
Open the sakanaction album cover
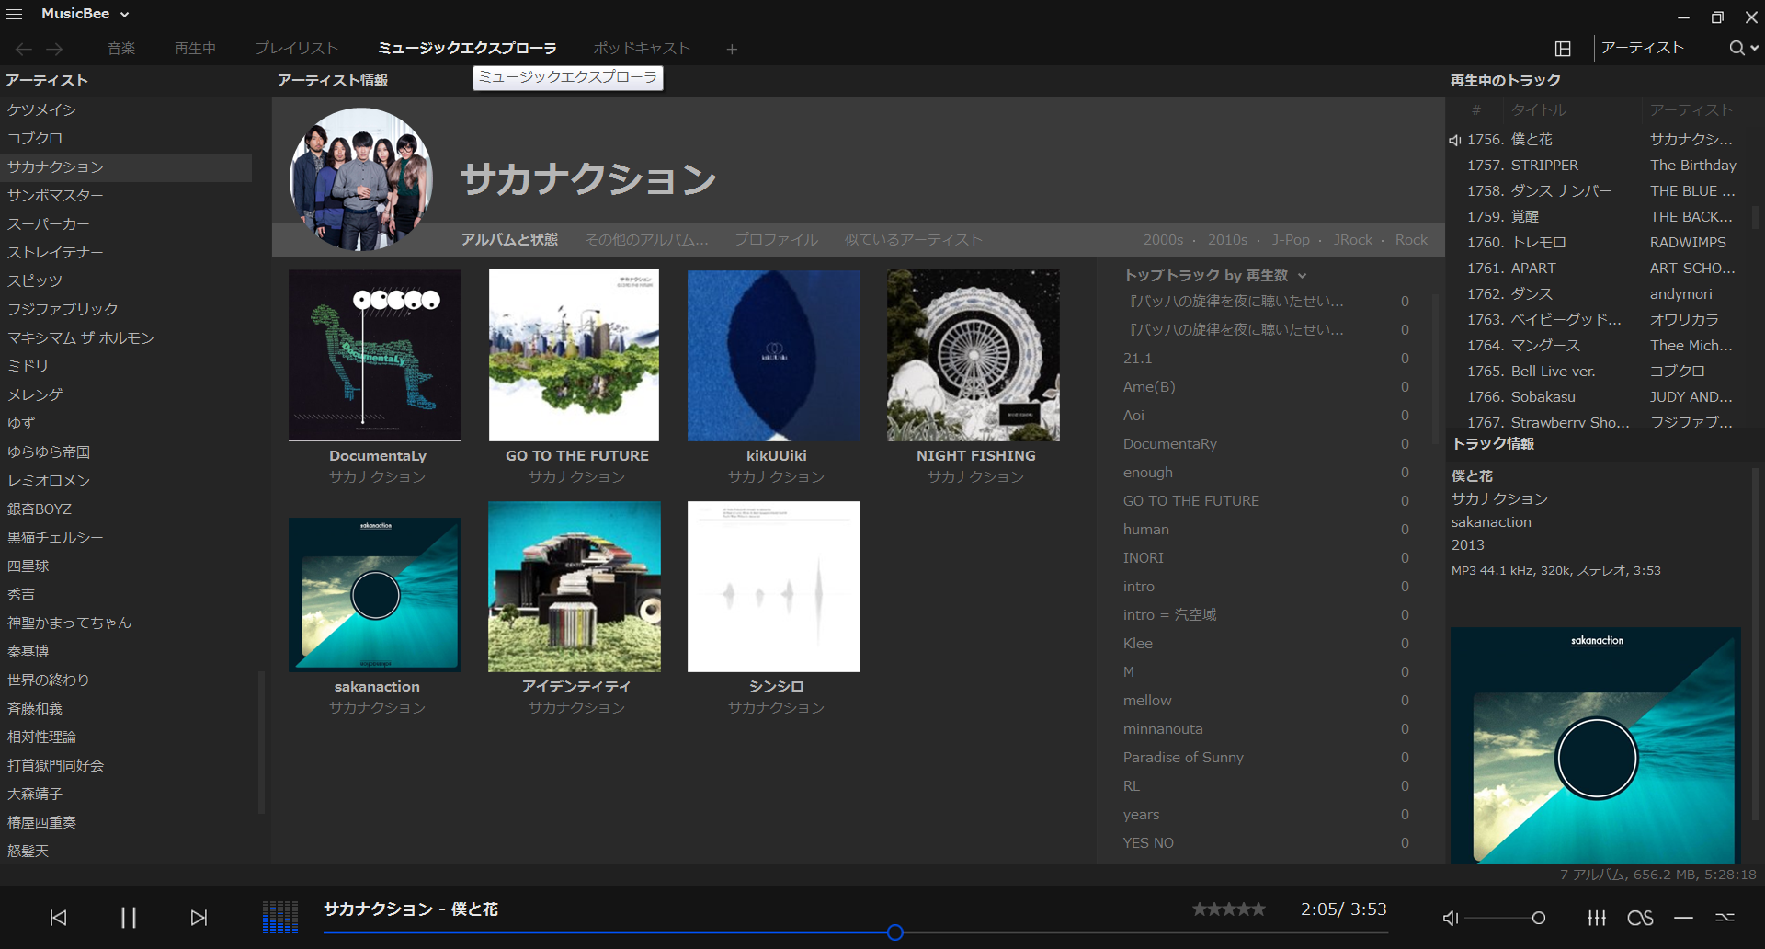(x=375, y=595)
